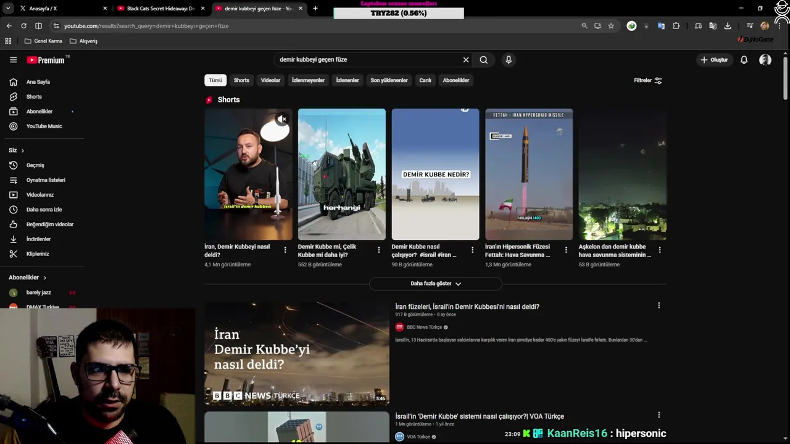Open Filtreler search filters

648,80
